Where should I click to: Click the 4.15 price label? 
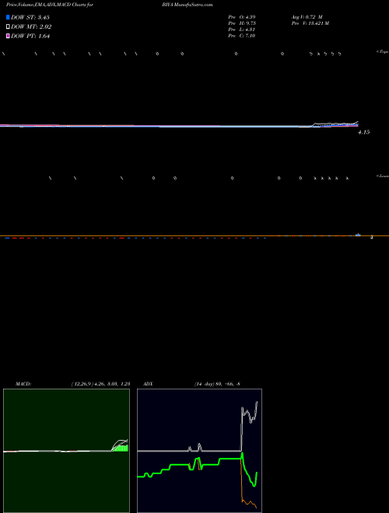pyautogui.click(x=364, y=132)
